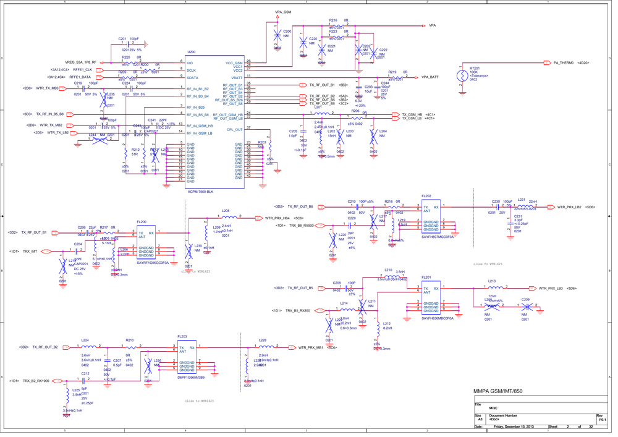Select the VREG_S3A_1P8_RF net label

tap(80, 62)
